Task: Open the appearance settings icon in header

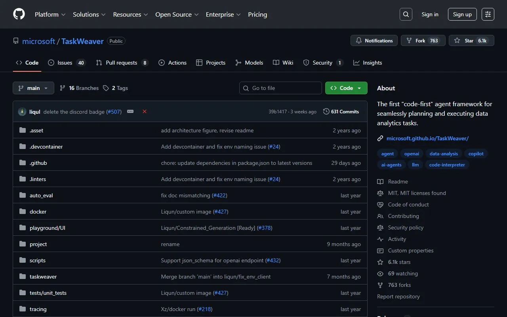Action: pyautogui.click(x=488, y=14)
